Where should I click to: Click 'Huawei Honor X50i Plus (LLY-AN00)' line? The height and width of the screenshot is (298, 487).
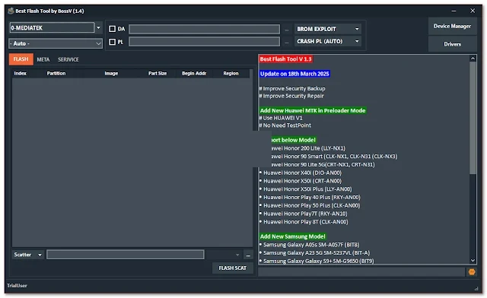point(306,189)
